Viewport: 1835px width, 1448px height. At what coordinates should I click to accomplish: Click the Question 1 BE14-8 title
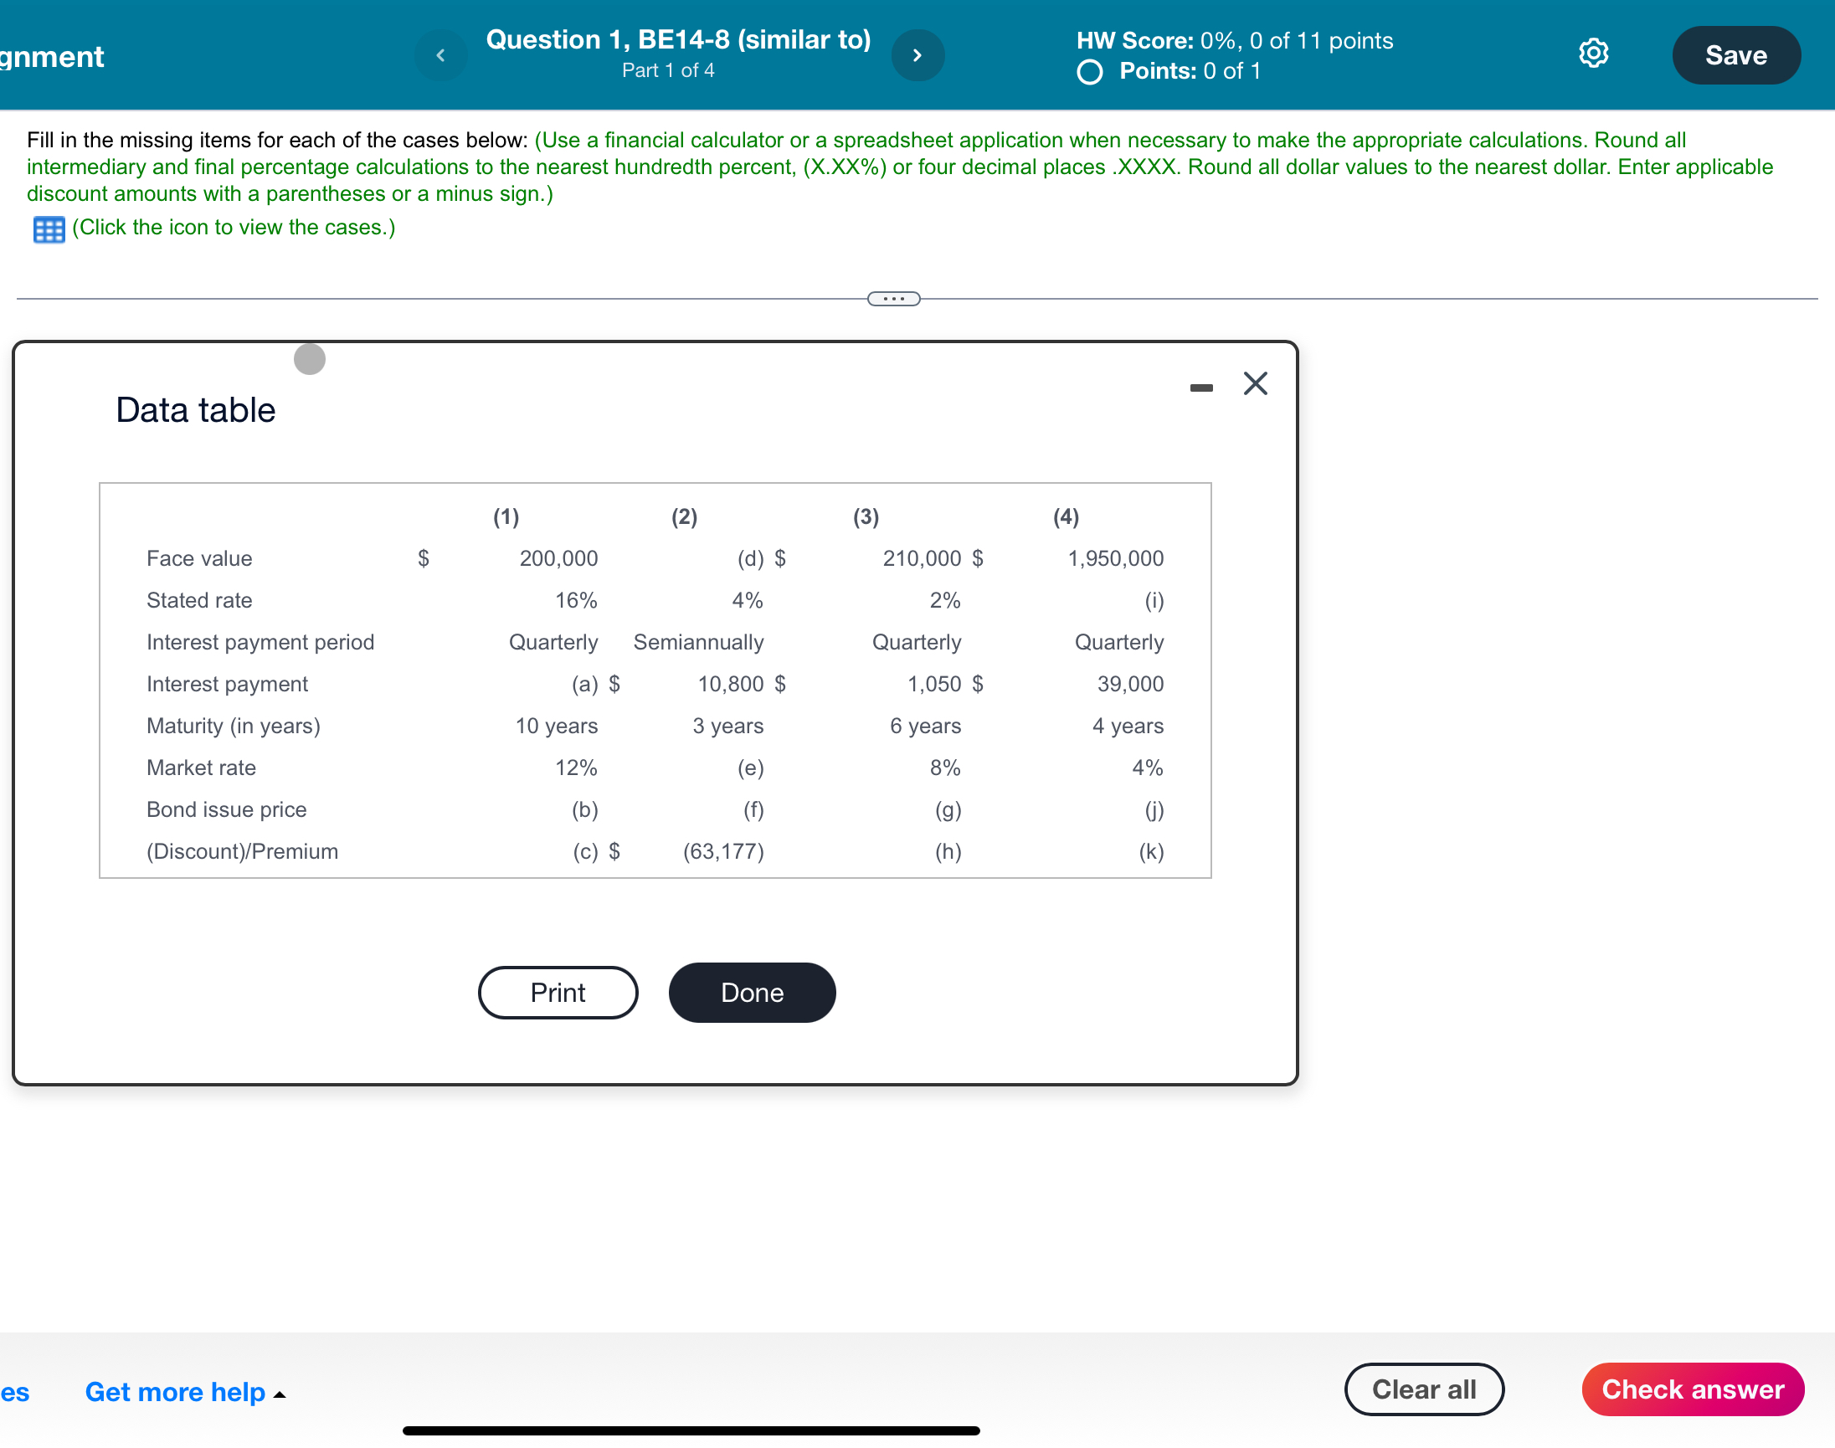(677, 40)
